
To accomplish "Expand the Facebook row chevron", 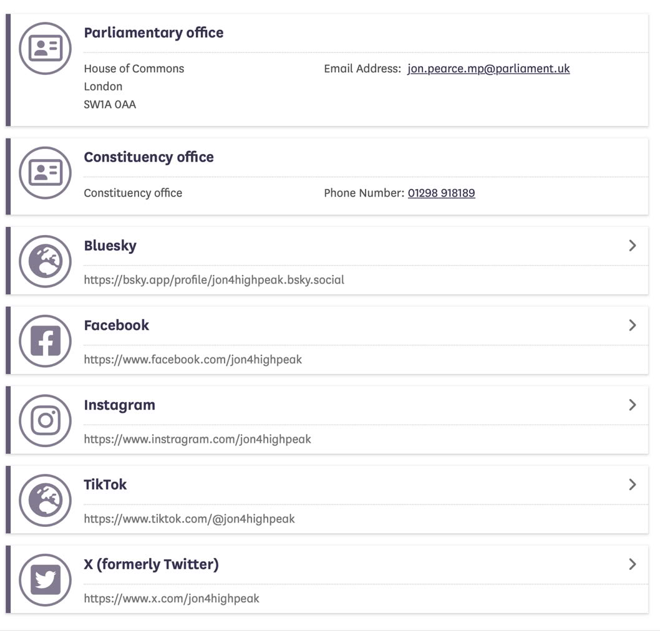I will tap(632, 325).
